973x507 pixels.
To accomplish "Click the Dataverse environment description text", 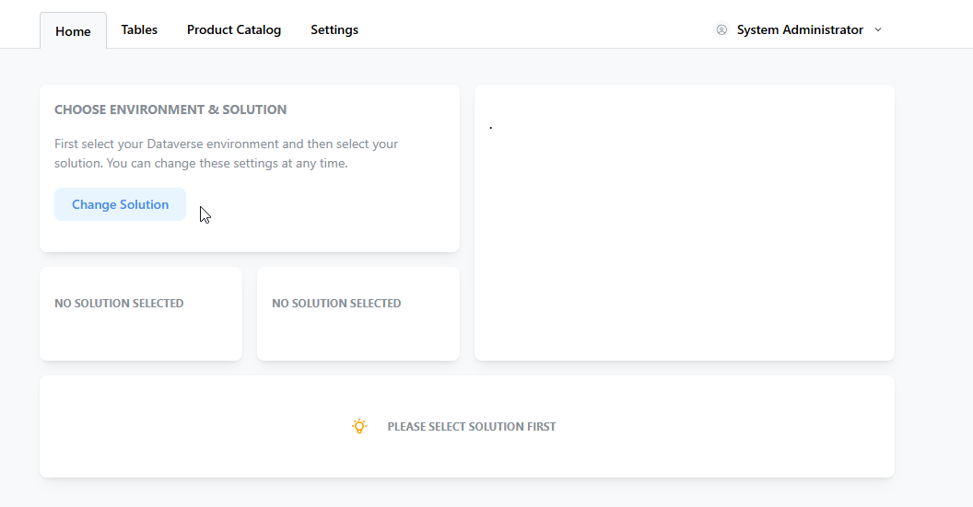I will 226,154.
